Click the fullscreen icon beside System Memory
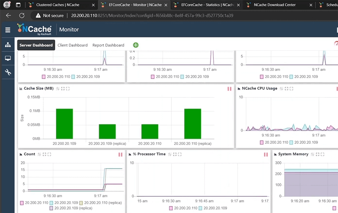Image resolution: width=338 pixels, height=213 pixels. point(322,154)
